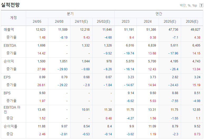The width and height of the screenshot is (204, 139).
Task: Click the 순이익 value 1,051
Action: pyautogui.click(x=64, y=61)
